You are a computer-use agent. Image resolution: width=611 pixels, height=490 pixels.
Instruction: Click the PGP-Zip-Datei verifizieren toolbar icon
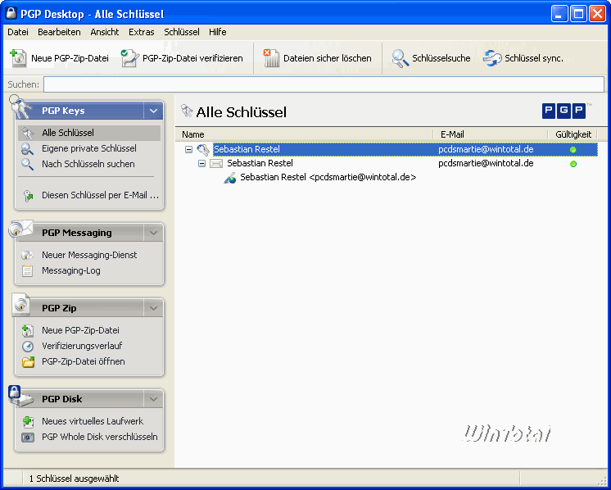pos(129,58)
